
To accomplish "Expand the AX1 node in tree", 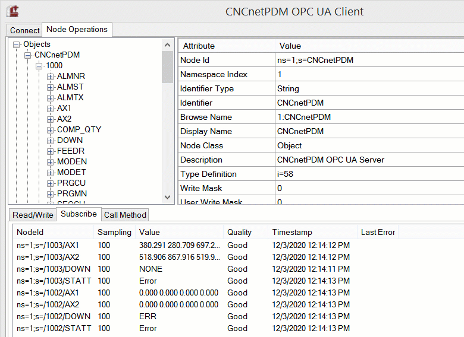I will click(x=50, y=109).
